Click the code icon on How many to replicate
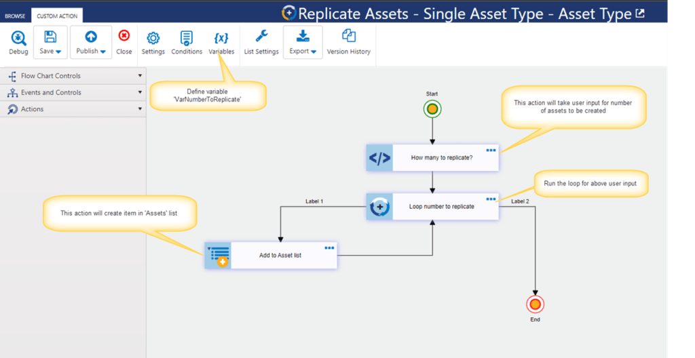This screenshot has height=358, width=695. 380,158
